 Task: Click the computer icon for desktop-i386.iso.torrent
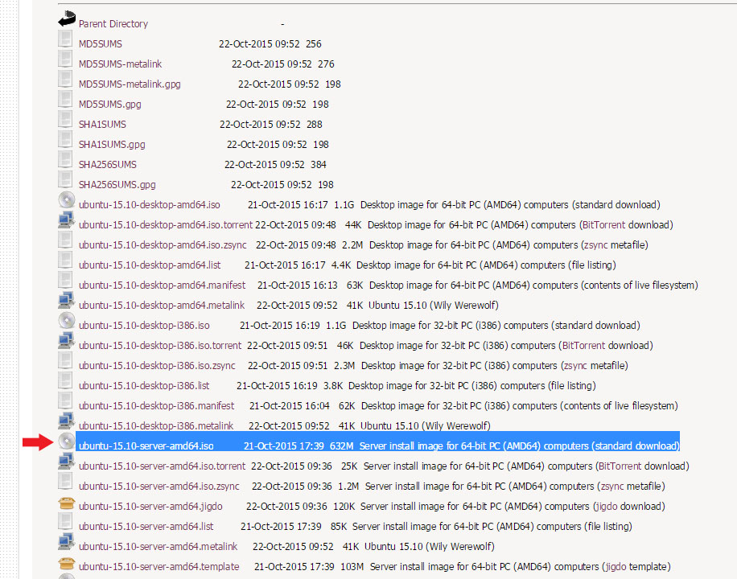coord(67,341)
